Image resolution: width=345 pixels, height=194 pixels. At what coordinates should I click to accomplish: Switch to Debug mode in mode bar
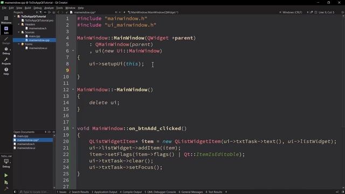(x=6, y=51)
